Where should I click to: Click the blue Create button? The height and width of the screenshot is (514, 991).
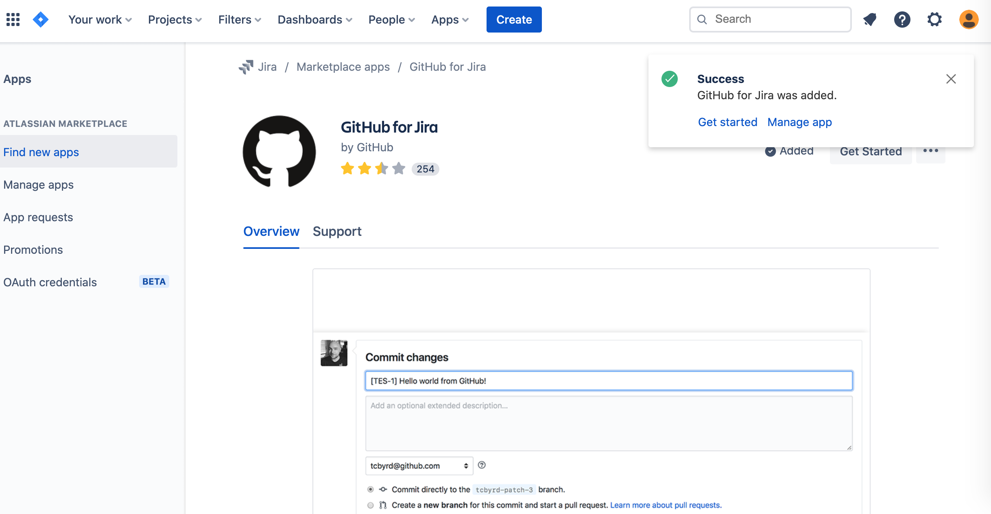tap(514, 20)
